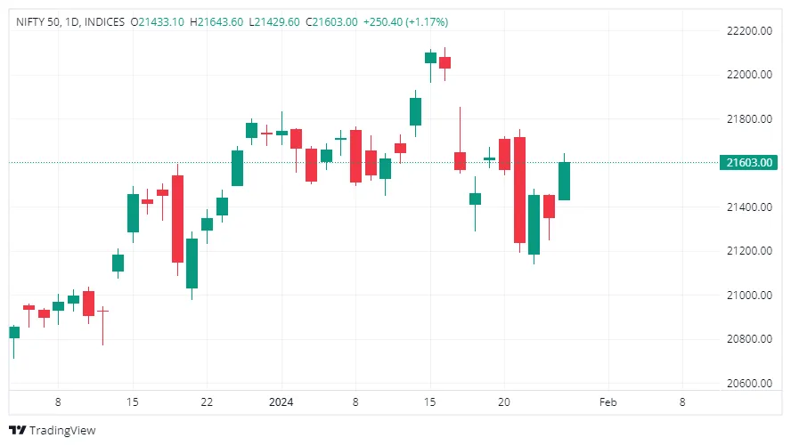791x446 pixels.
Task: Click the 21200.00 price axis label
Action: (750, 251)
